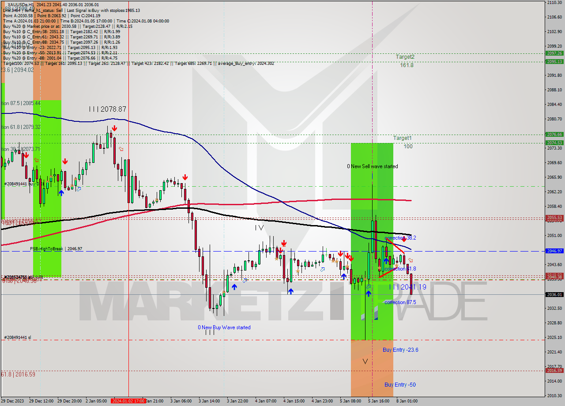
Task: Click the Target2 label
Action: (x=405, y=57)
